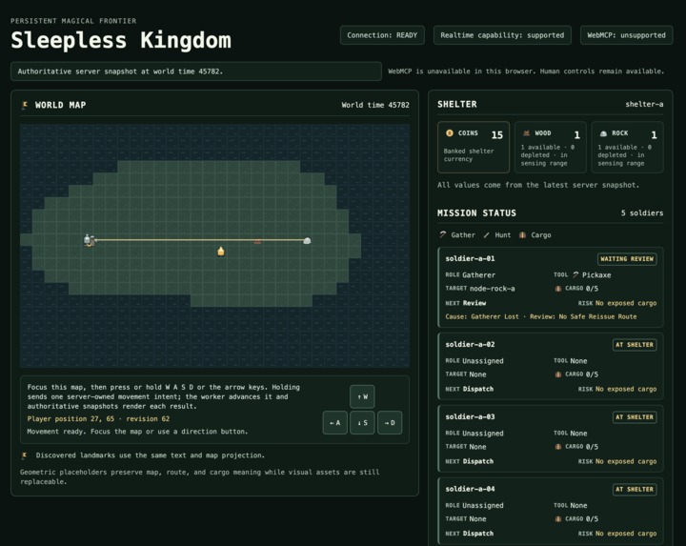This screenshot has width=686, height=546.
Task: Click the World time 45782 label
Action: (x=375, y=105)
